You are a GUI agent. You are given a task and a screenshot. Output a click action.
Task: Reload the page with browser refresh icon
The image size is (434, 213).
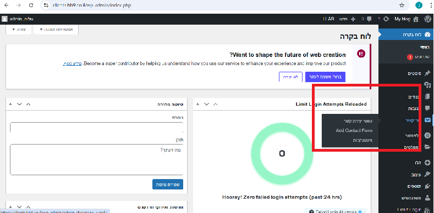click(x=31, y=5)
